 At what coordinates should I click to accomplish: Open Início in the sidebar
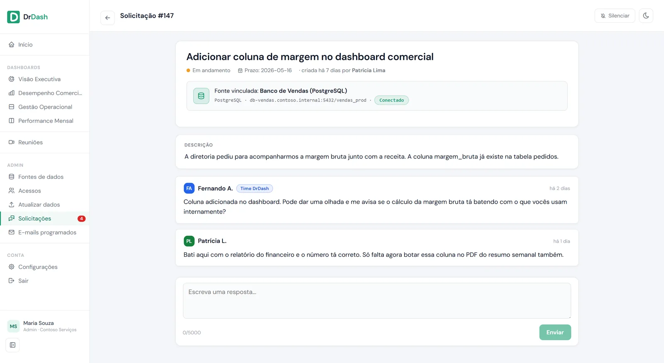pos(44,44)
